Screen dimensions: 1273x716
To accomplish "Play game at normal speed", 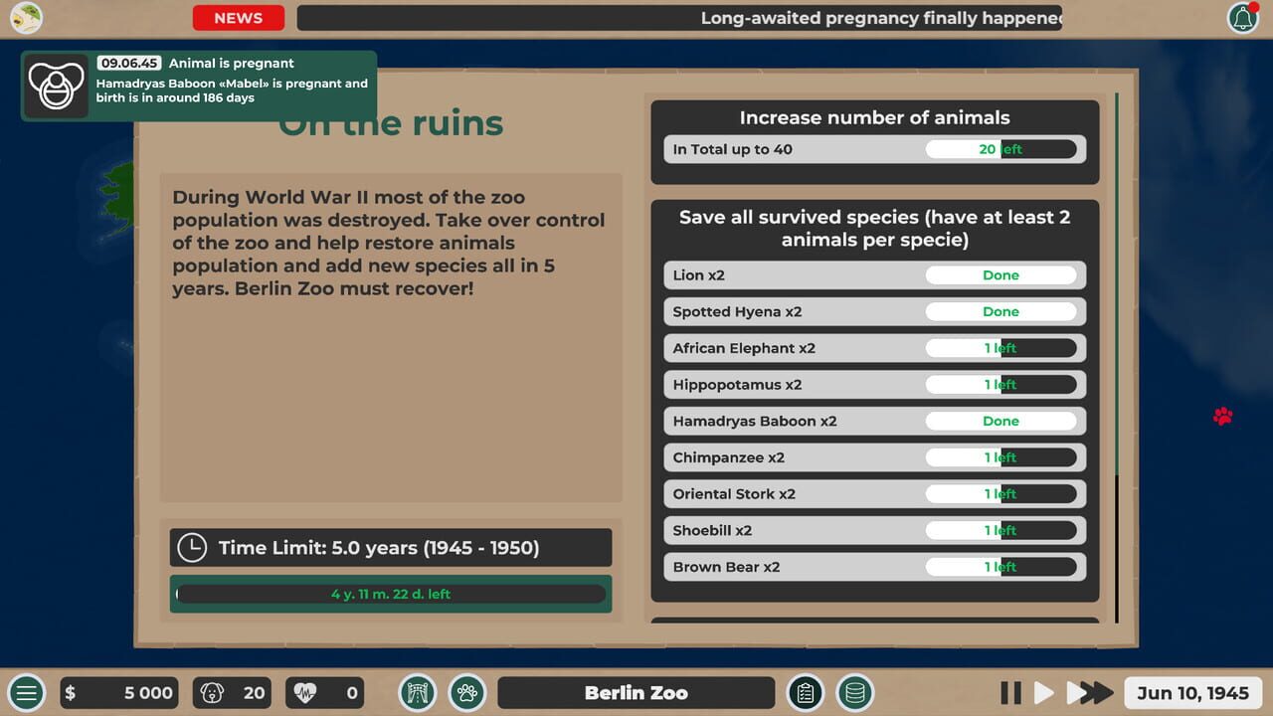I will pos(1043,693).
